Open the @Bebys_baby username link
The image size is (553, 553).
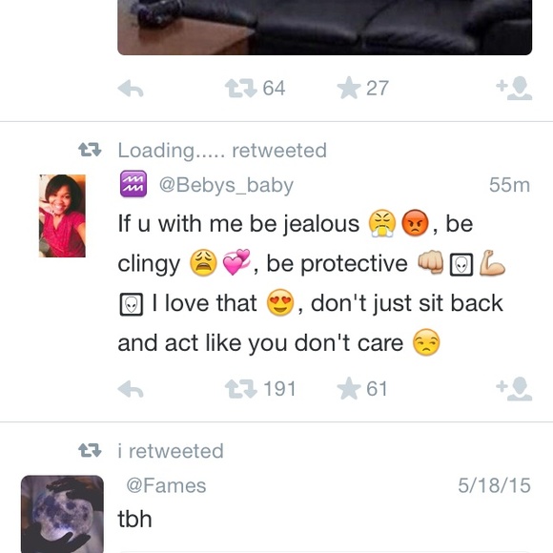226,185
